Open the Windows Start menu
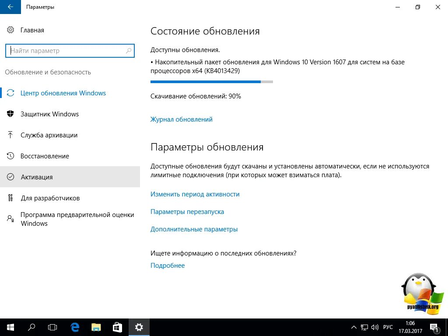Screen dimensions: 448x336 [x=10, y=327]
